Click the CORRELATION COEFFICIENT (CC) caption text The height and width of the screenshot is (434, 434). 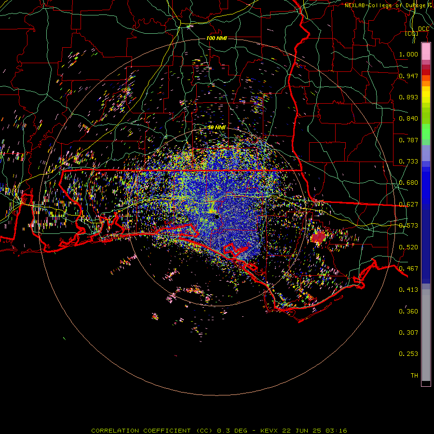(152, 431)
